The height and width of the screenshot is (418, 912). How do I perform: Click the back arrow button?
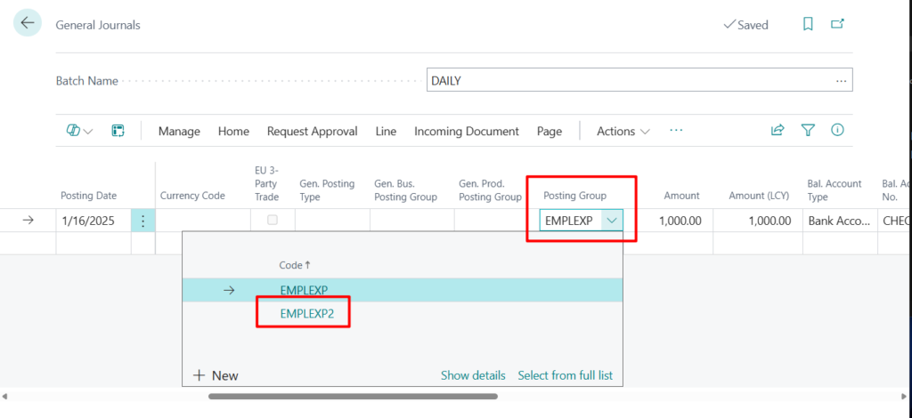pyautogui.click(x=28, y=24)
